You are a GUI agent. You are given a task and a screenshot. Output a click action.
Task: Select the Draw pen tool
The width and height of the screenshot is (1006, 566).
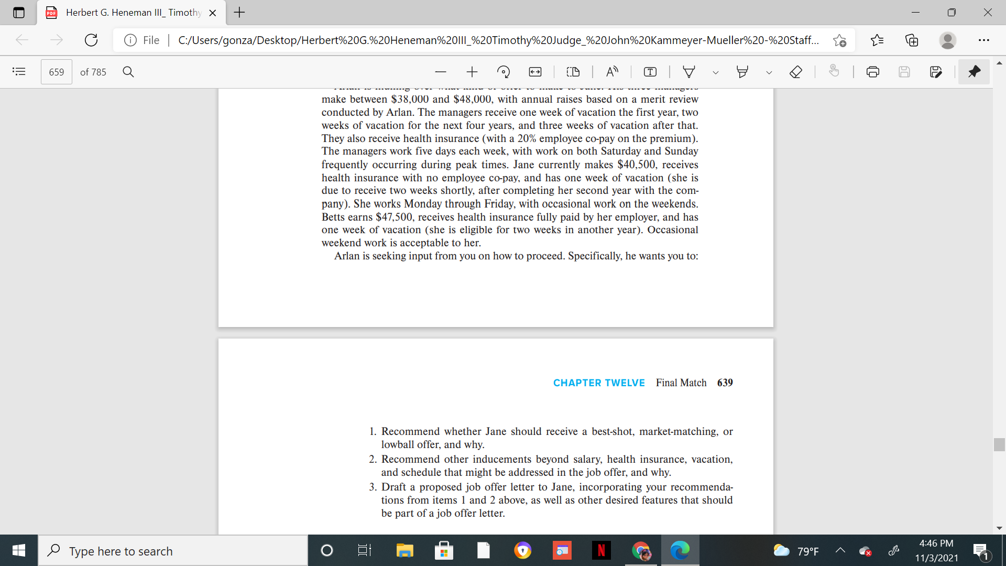[689, 72]
